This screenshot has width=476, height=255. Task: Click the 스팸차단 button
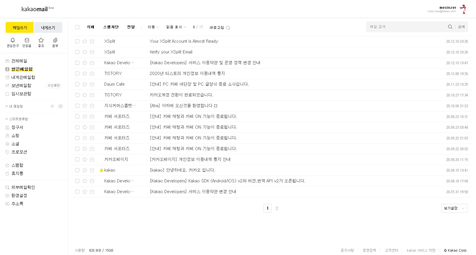(111, 27)
